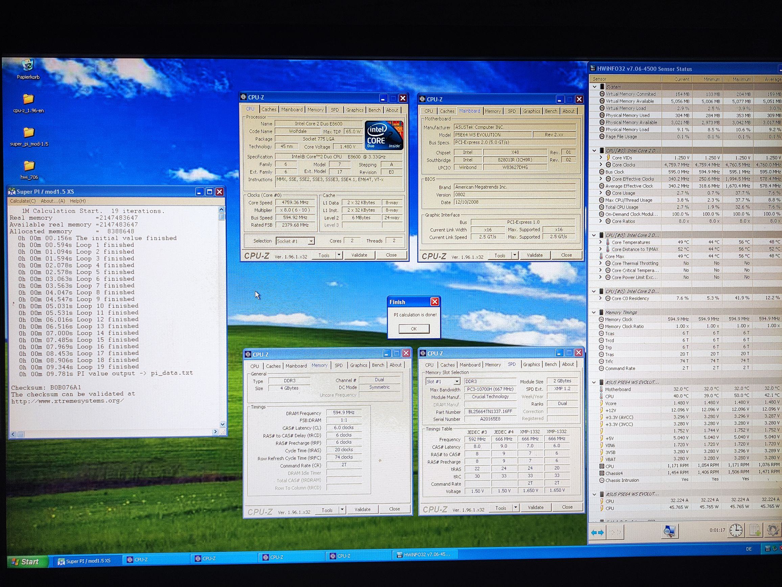Switch to Bench tab in Mainboard CPU-Z window

click(x=551, y=111)
